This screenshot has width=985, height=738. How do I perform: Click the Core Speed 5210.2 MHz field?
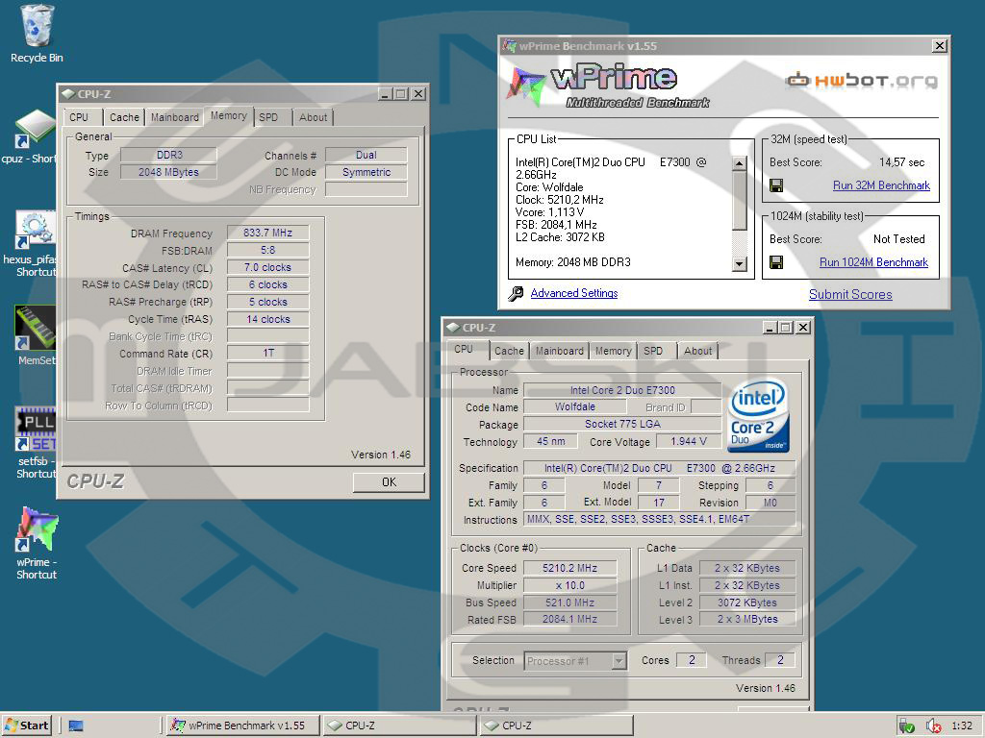(569, 568)
